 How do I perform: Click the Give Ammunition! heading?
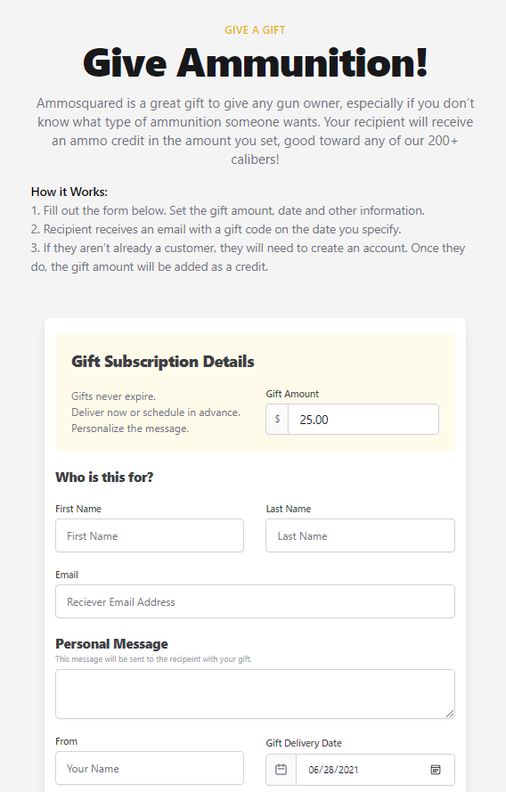tap(255, 63)
